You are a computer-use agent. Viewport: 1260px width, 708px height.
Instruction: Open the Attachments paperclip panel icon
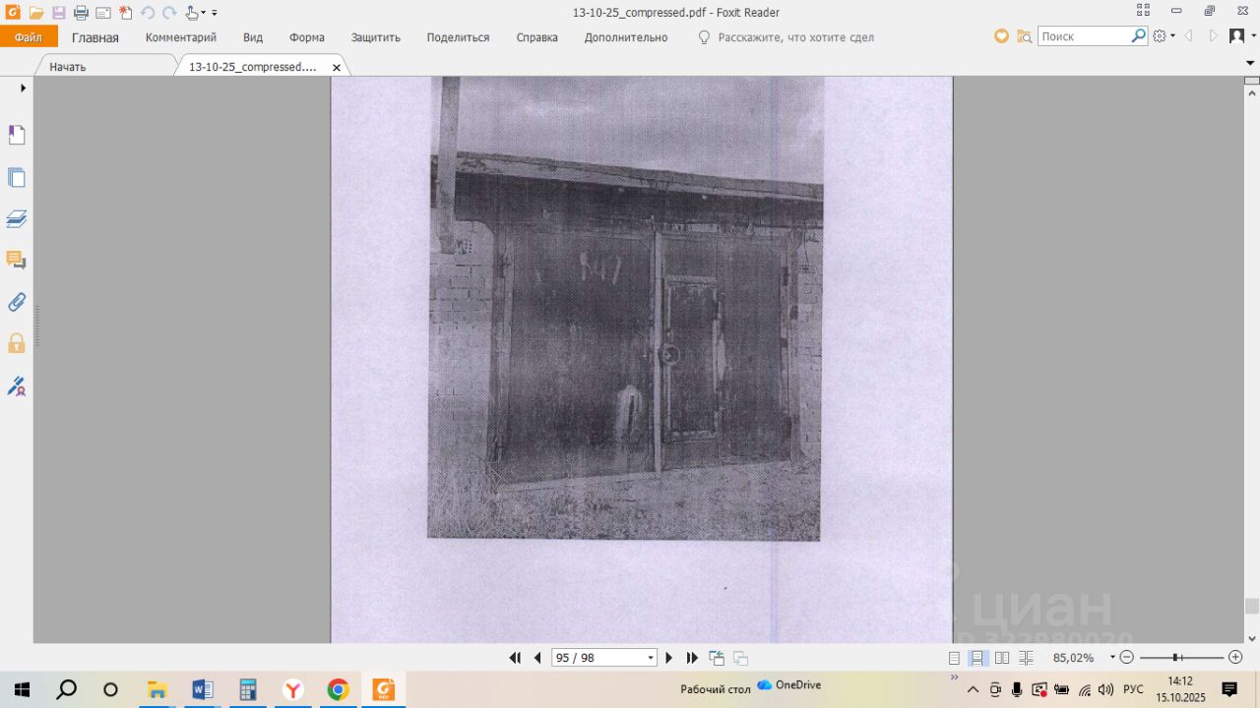[x=17, y=302]
